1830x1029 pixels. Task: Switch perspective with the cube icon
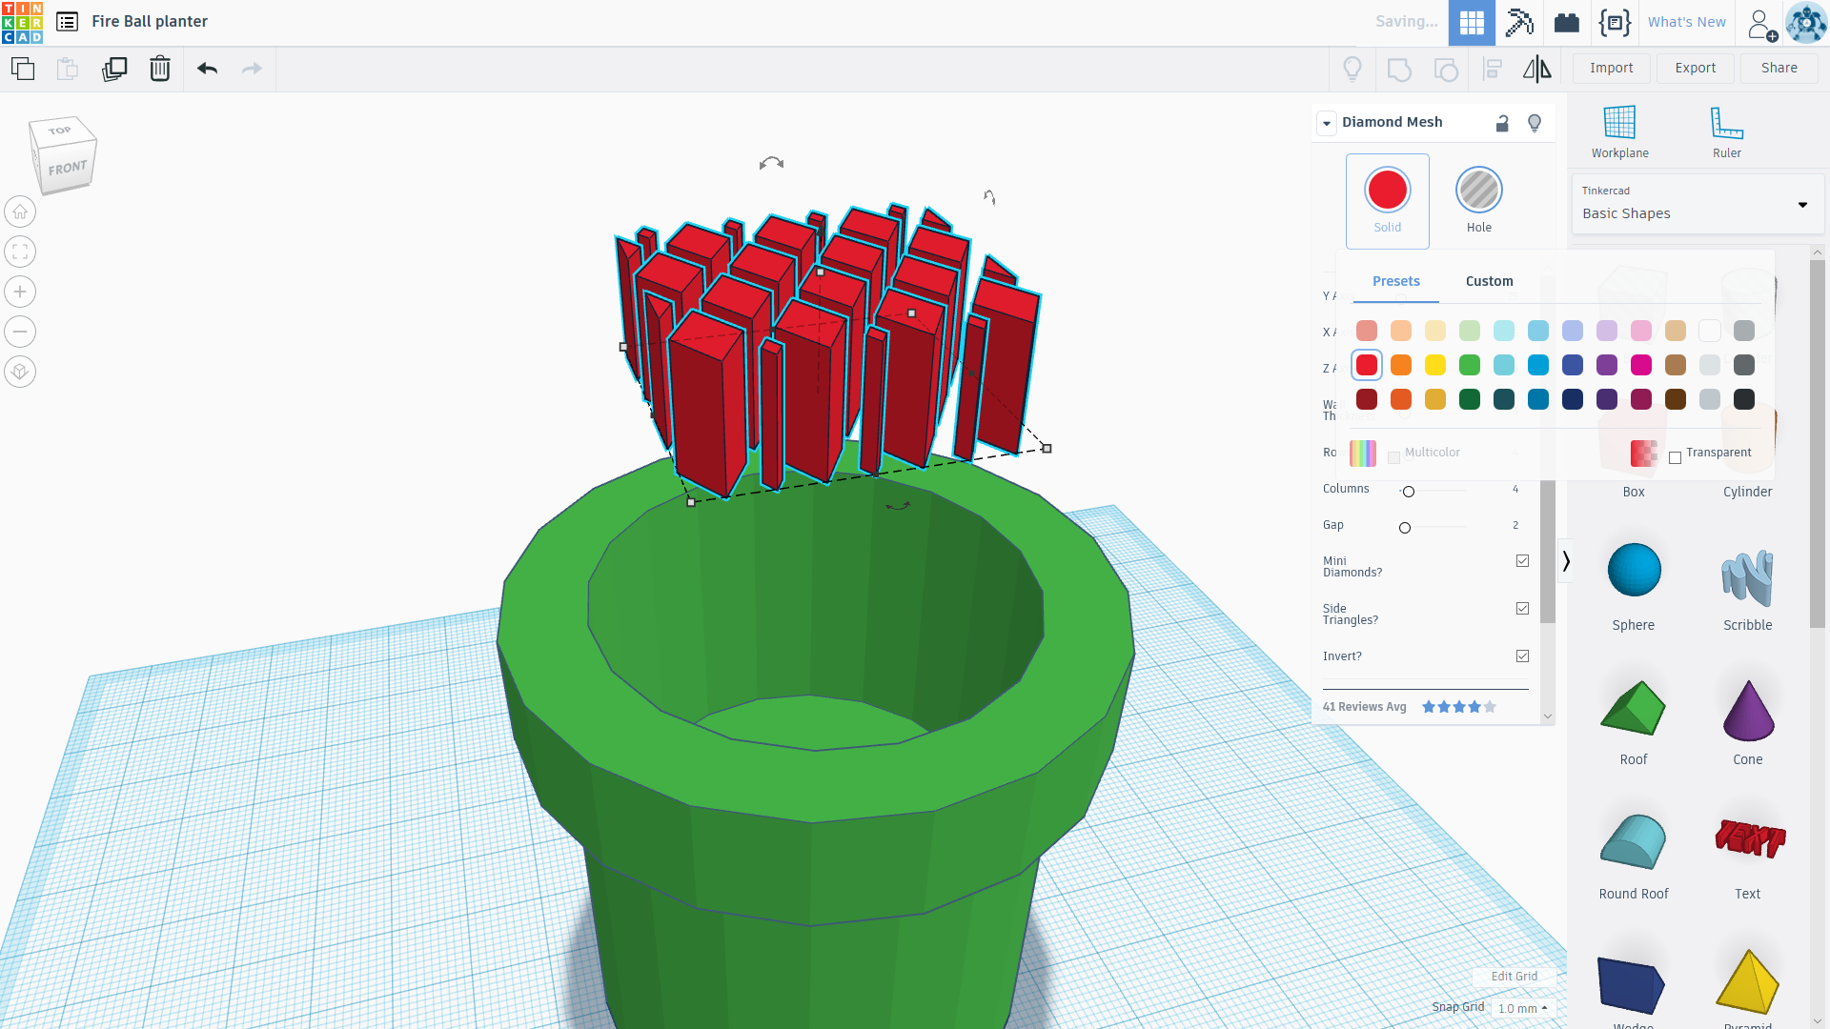click(x=20, y=372)
